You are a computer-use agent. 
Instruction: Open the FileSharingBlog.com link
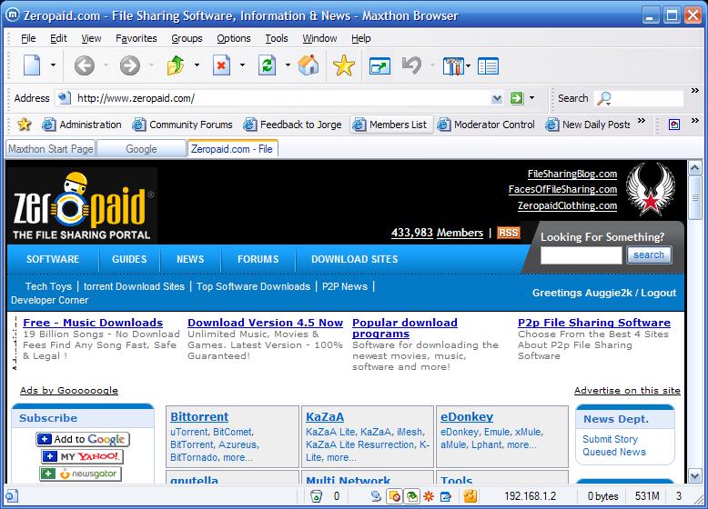tap(572, 174)
